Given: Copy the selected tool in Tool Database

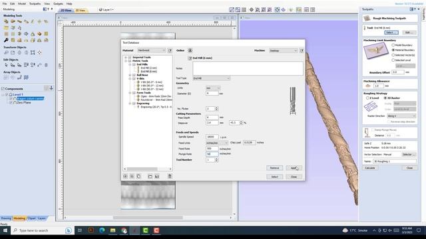Looking at the screenshot, I should (138, 177).
